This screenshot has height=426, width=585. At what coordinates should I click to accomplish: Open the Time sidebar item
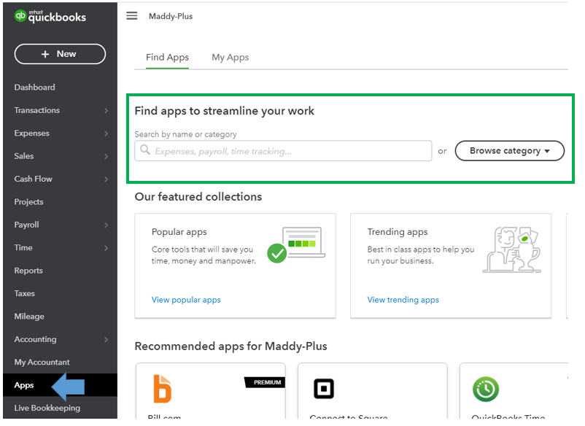tap(23, 248)
